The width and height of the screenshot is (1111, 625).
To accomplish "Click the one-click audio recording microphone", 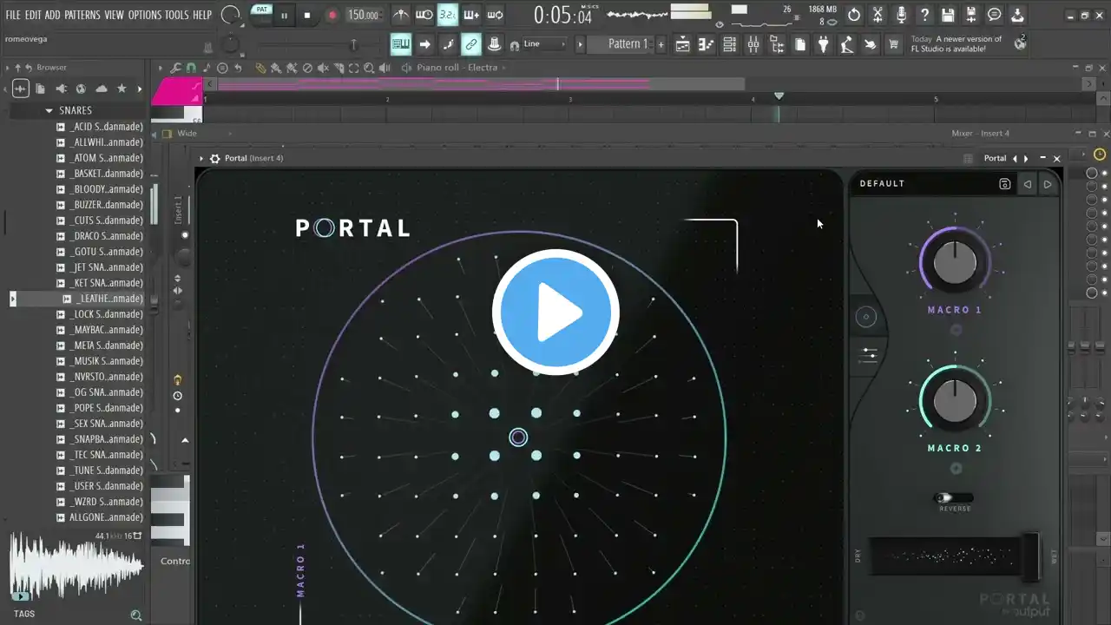I will click(901, 15).
